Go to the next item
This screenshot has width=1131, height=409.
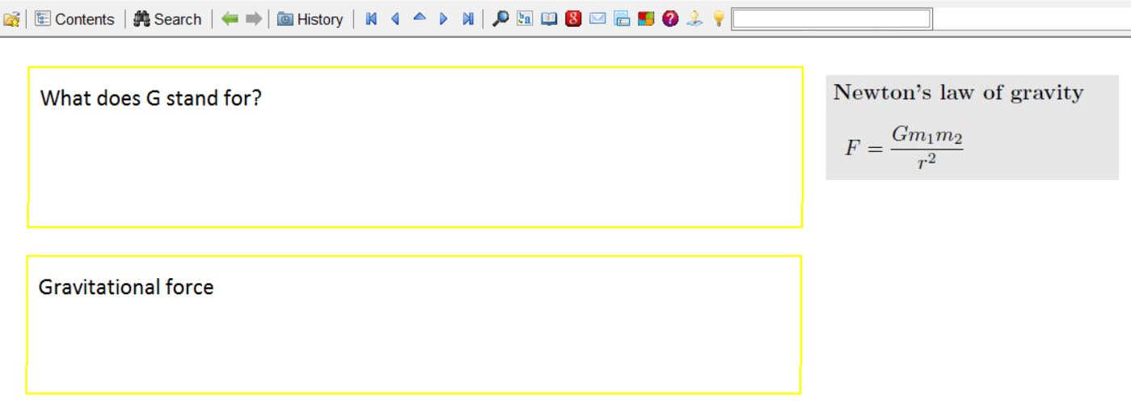click(443, 19)
